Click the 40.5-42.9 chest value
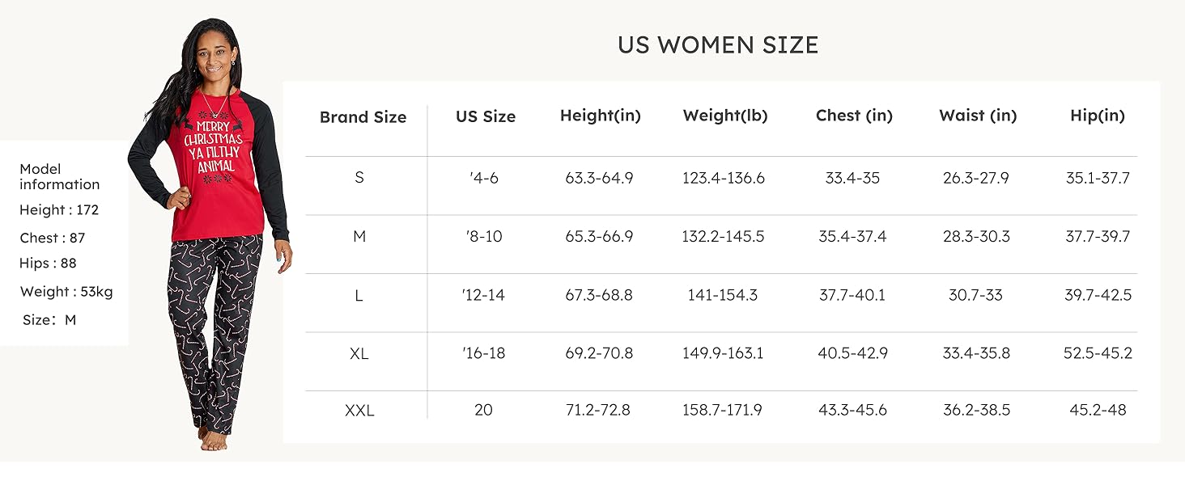Viewport: 1185px width, 485px height. (x=853, y=353)
